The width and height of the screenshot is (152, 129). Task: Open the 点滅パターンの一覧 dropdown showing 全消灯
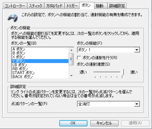[x=108, y=104]
